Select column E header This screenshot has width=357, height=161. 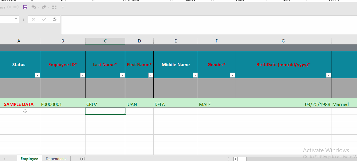(176, 41)
